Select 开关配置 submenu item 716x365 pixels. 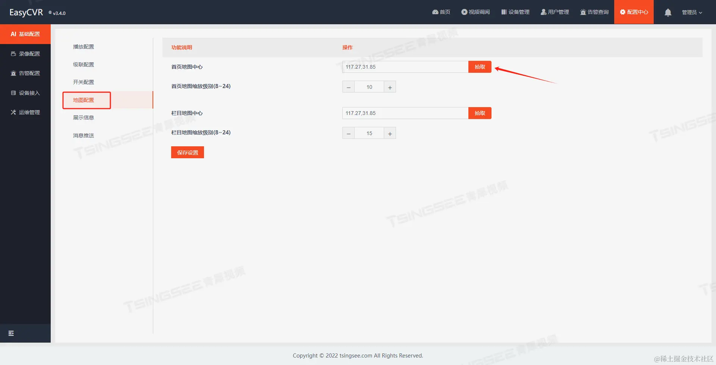point(84,82)
